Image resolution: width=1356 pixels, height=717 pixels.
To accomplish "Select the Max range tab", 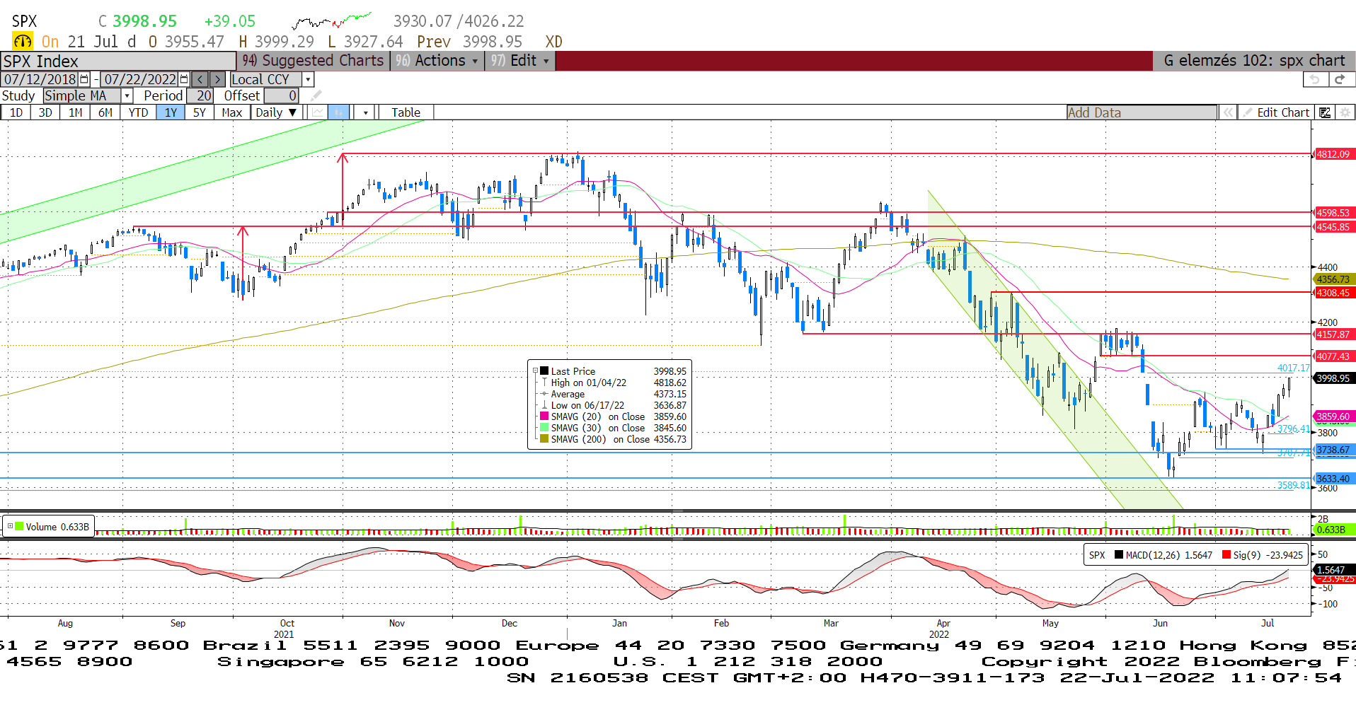I will 231,112.
